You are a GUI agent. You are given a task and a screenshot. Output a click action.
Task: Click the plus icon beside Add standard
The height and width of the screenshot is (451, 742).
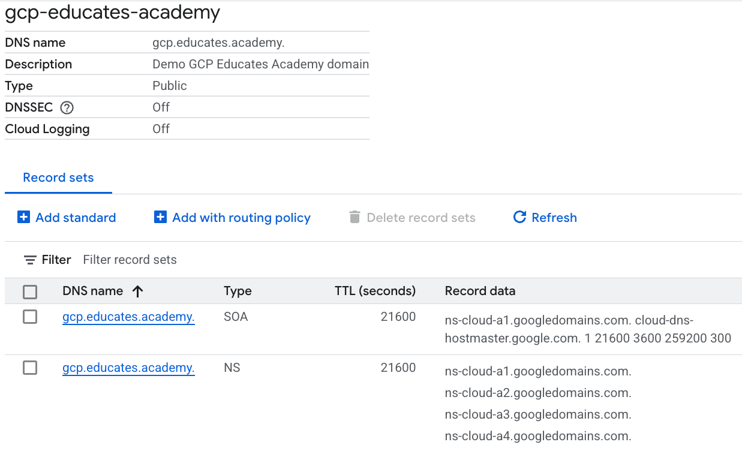pyautogui.click(x=23, y=217)
